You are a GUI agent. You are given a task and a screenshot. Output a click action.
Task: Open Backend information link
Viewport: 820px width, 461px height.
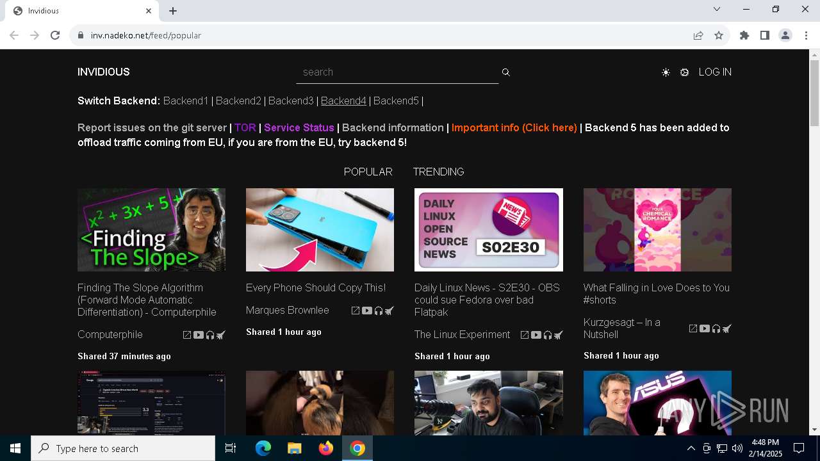393,127
